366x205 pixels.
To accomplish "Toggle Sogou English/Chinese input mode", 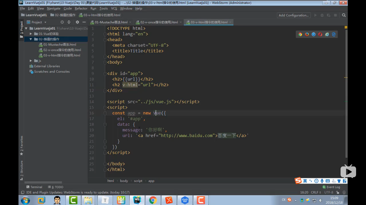I will 305,181.
